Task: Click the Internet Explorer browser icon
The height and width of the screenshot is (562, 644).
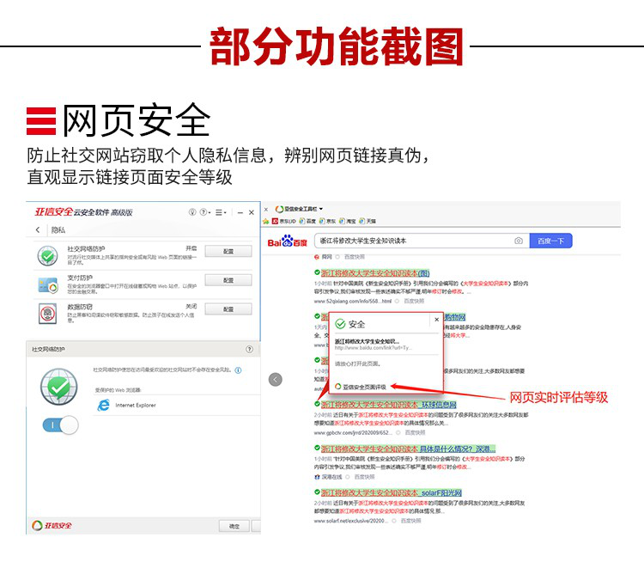Action: pyautogui.click(x=104, y=404)
